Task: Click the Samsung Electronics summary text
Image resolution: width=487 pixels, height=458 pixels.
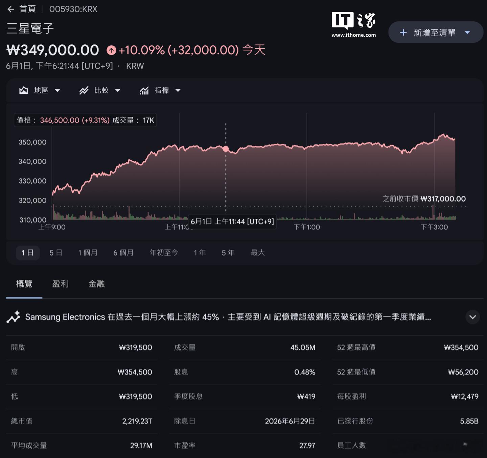Action: click(228, 317)
